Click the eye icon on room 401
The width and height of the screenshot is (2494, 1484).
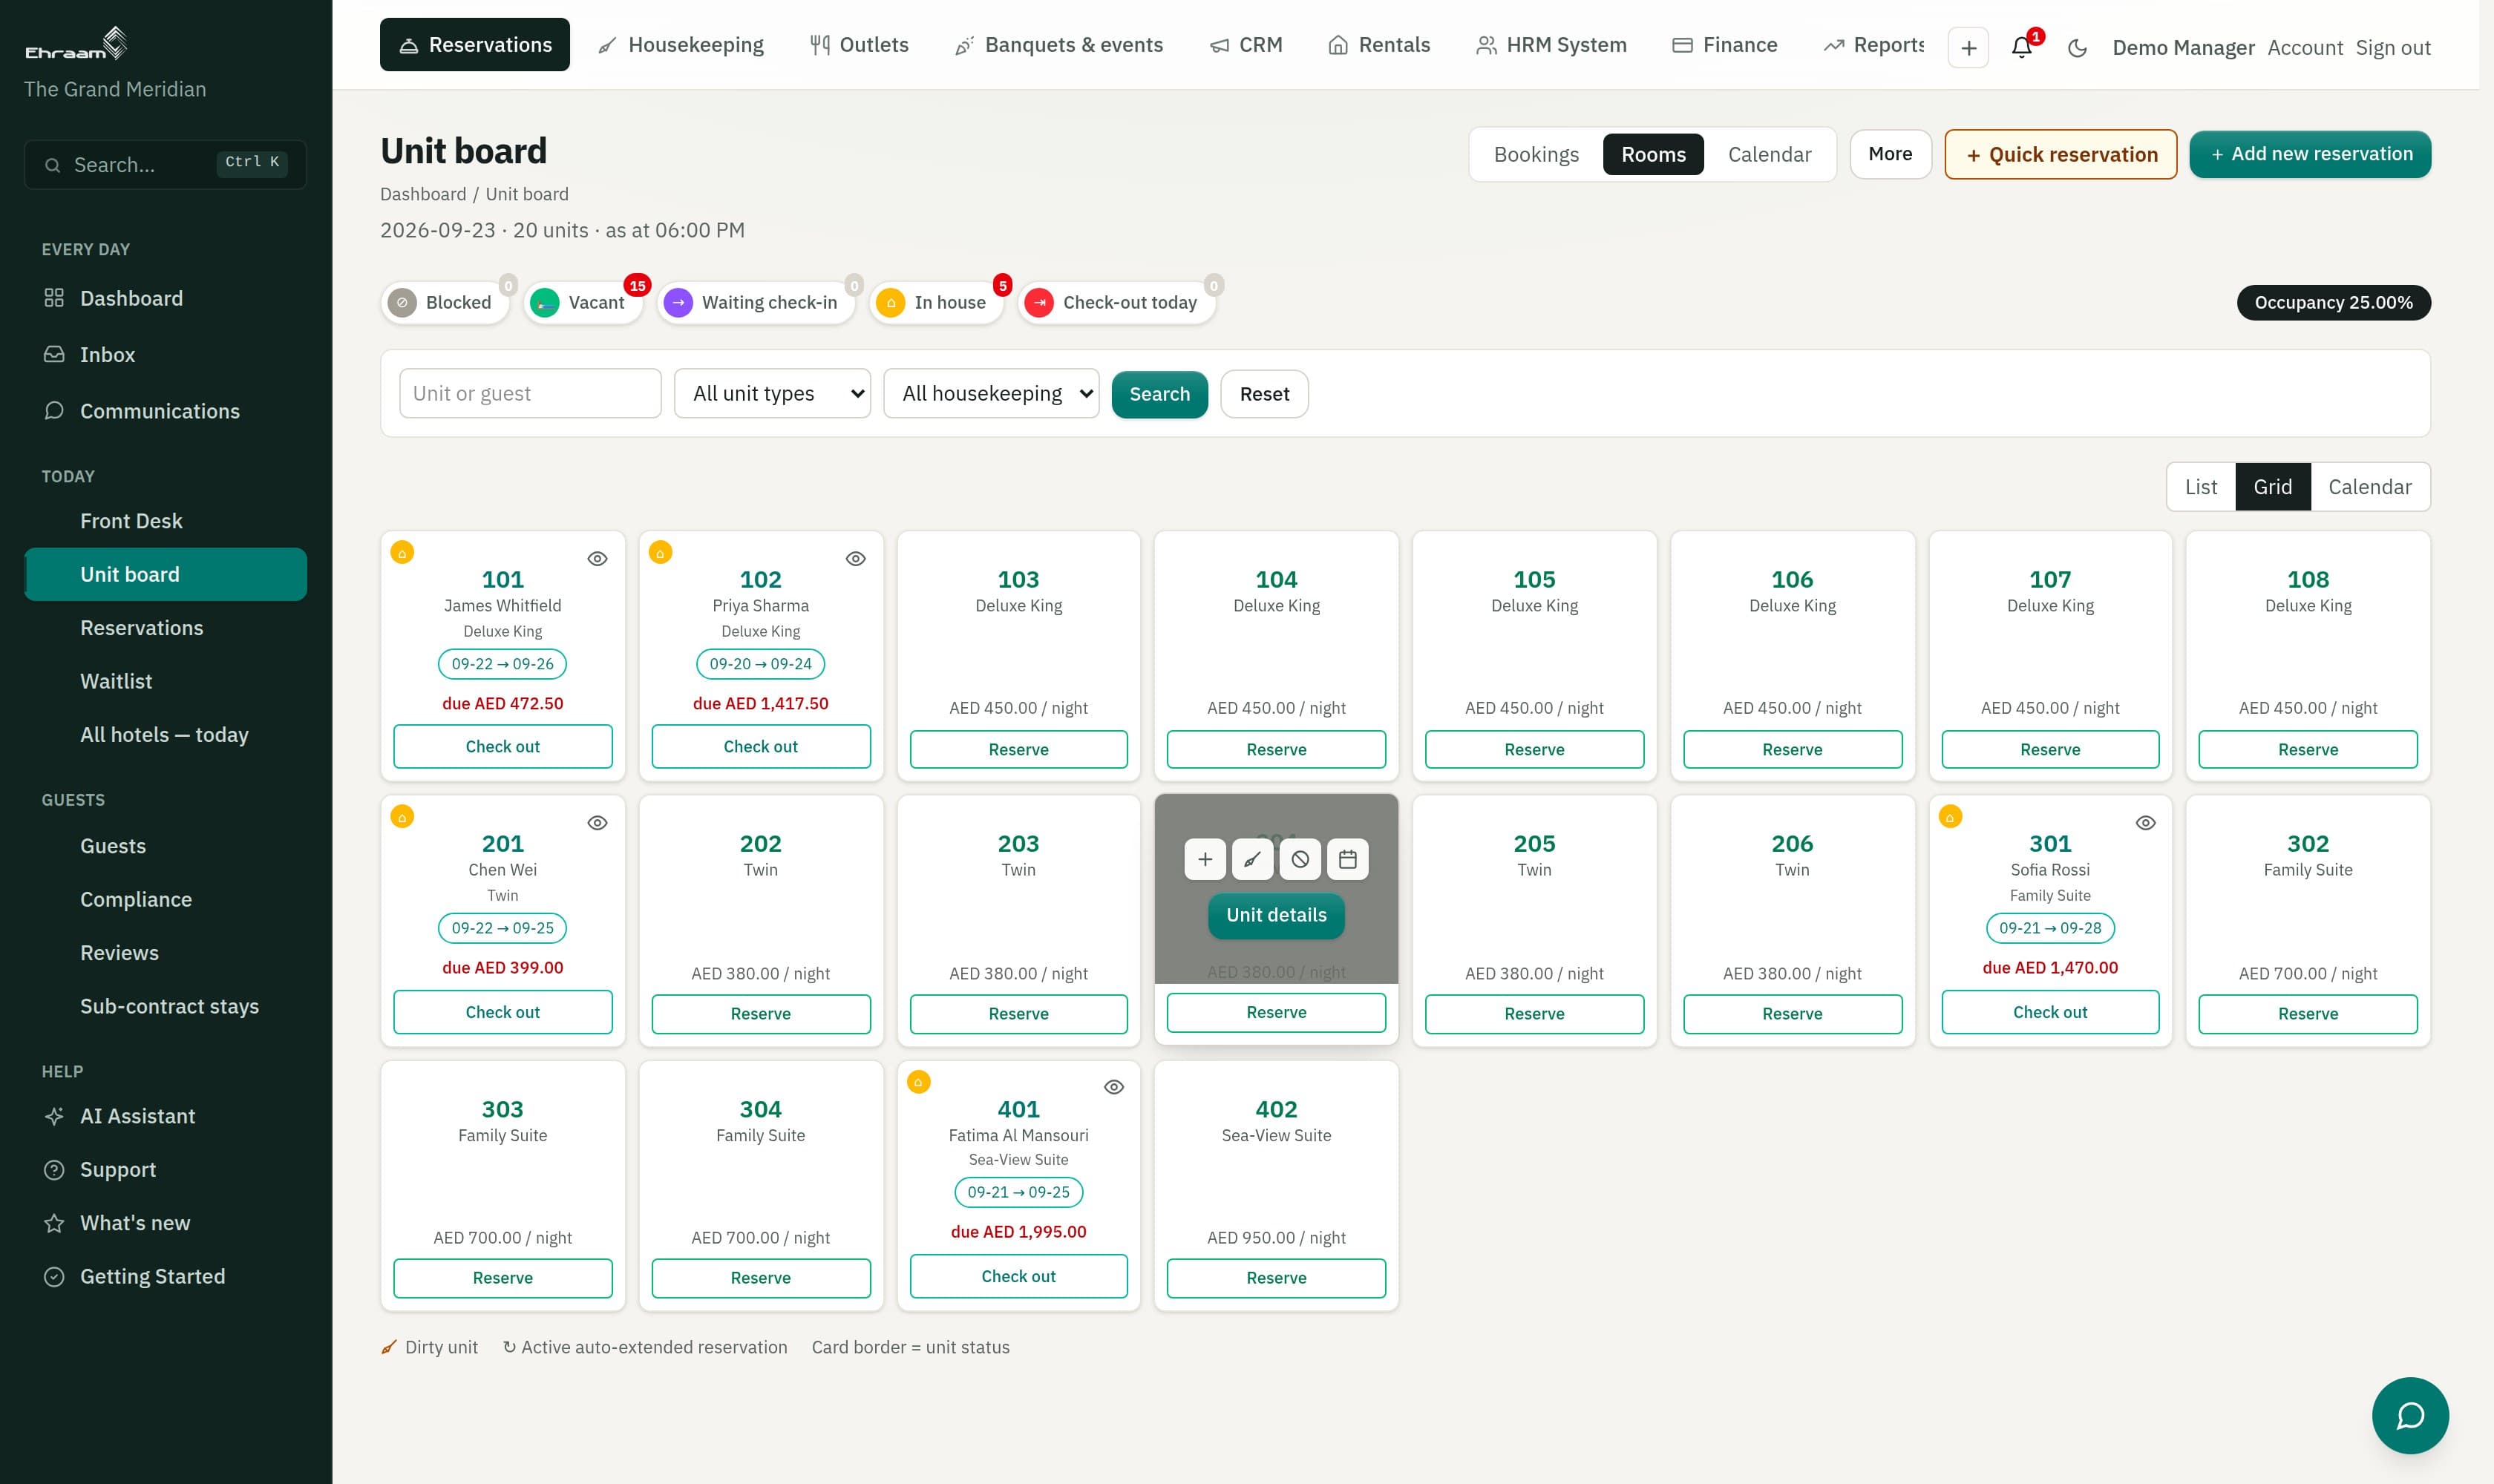point(1113,1087)
